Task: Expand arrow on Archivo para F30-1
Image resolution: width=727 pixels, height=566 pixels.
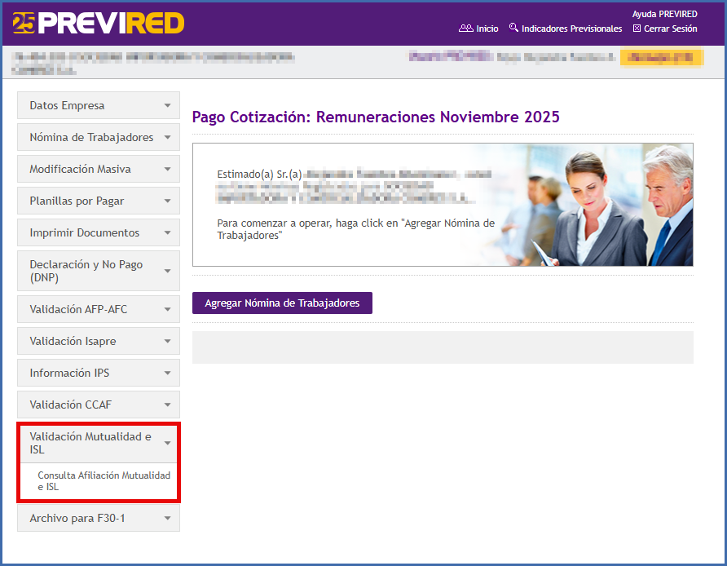Action: 167,518
